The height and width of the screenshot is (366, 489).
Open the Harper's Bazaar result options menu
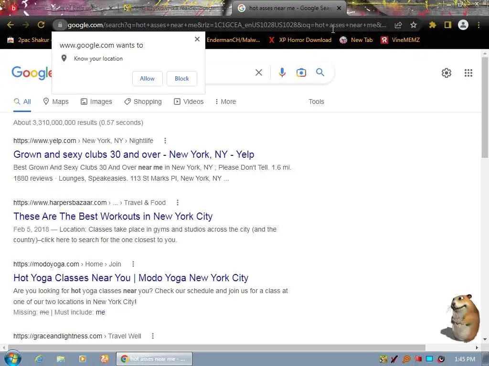tap(178, 203)
